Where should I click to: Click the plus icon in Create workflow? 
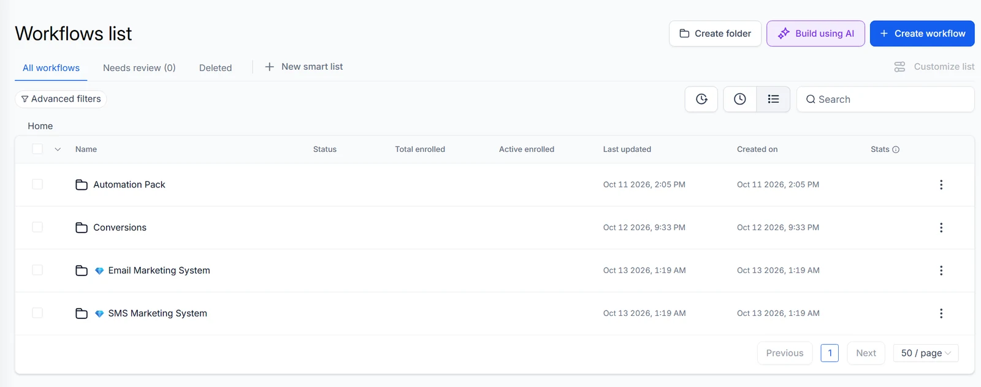tap(884, 34)
